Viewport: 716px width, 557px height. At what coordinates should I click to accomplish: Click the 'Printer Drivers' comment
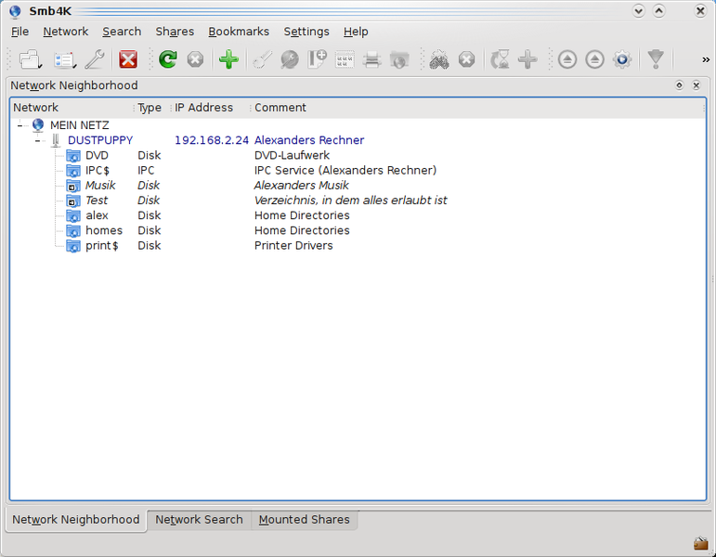tap(293, 246)
